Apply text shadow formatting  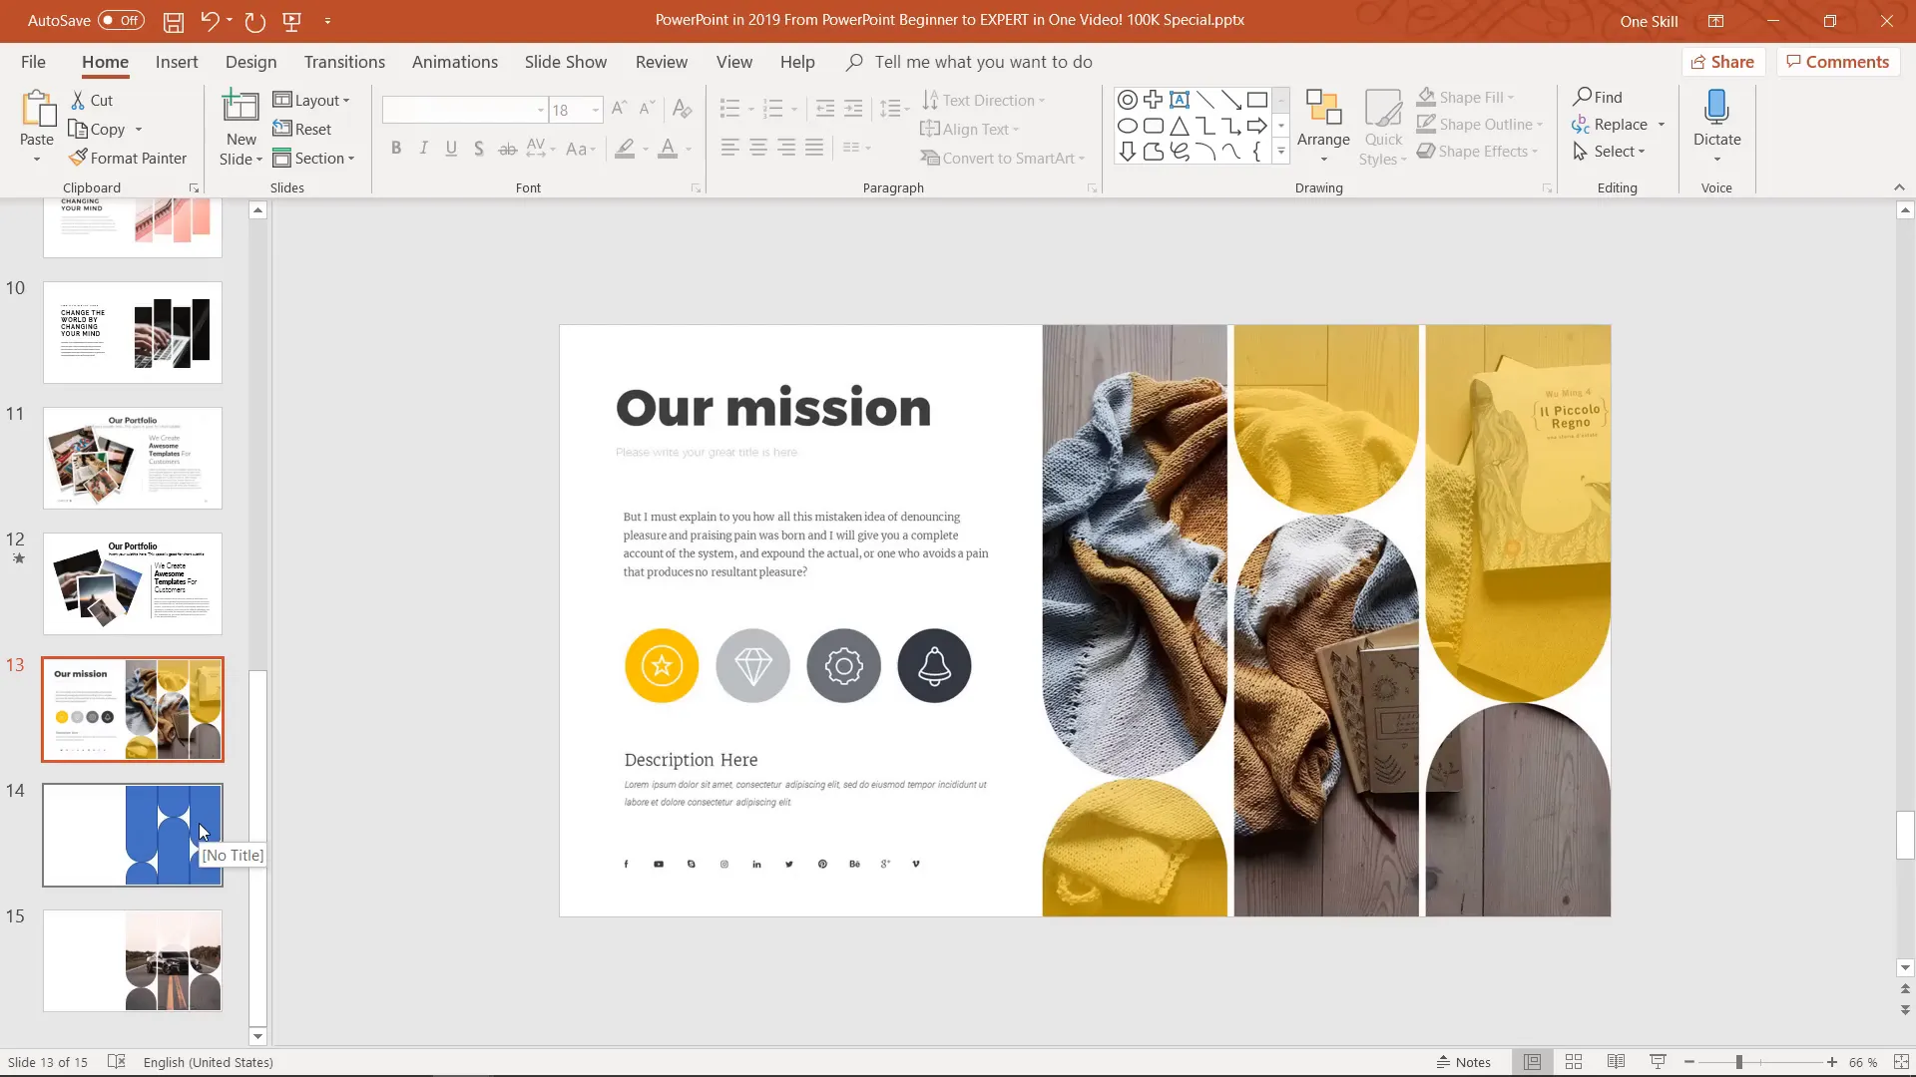479,149
